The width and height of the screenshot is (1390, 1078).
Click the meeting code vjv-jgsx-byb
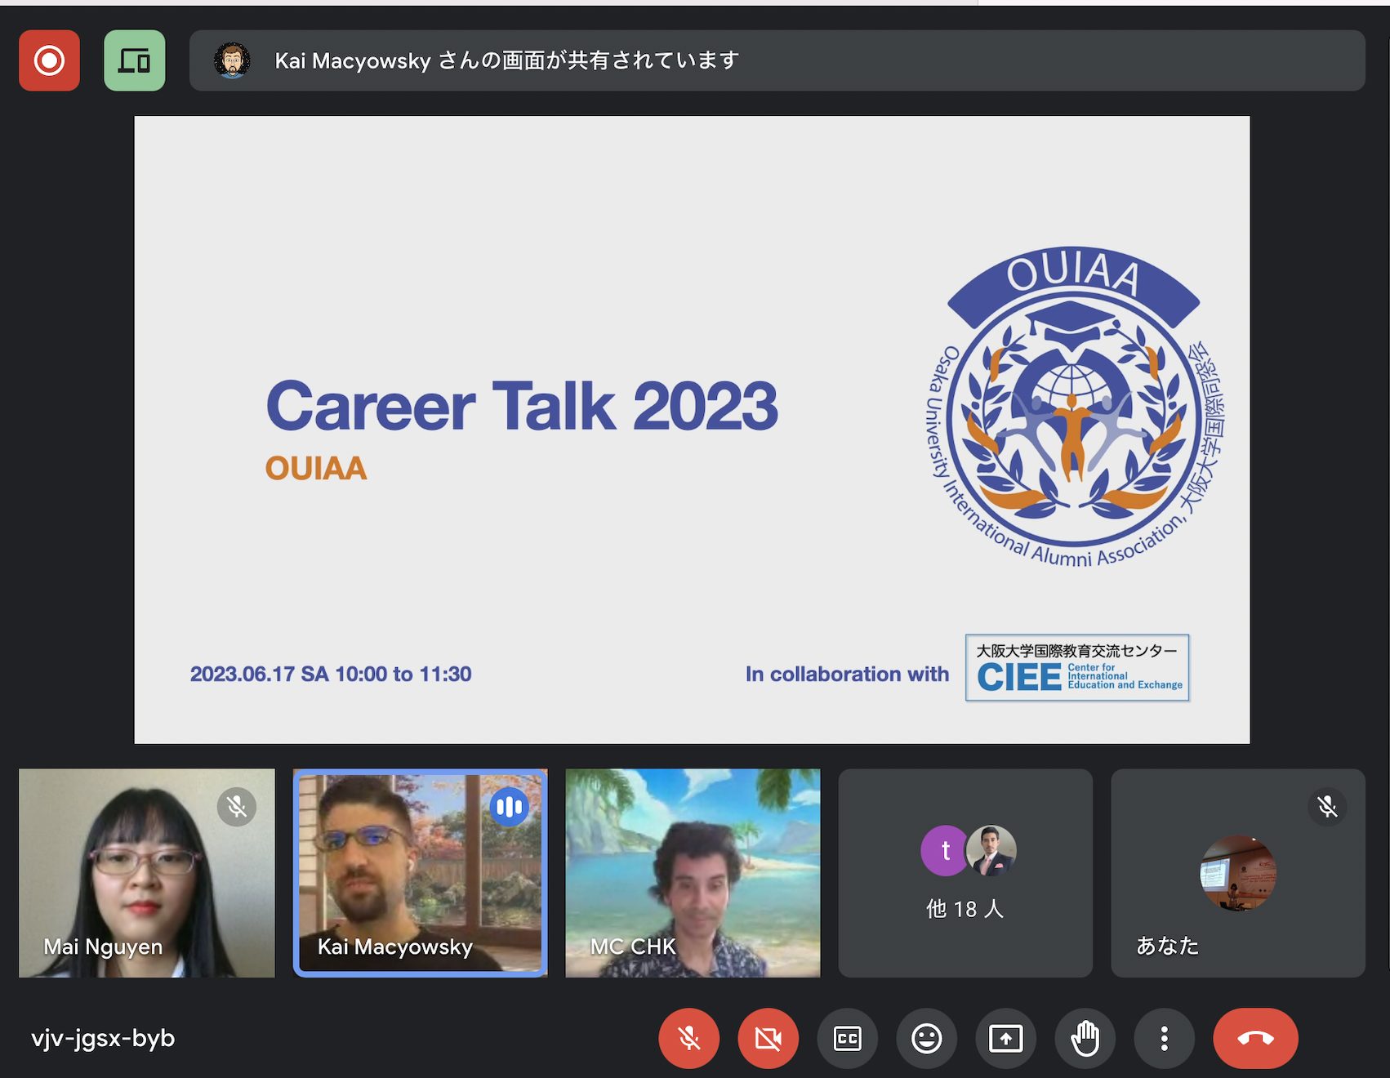click(103, 1038)
